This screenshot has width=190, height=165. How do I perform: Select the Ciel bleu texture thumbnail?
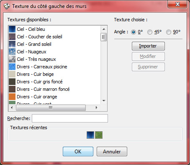(12, 29)
